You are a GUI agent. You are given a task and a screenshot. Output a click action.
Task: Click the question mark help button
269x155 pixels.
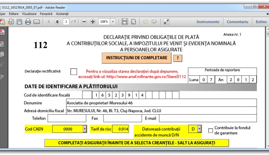click(x=178, y=58)
